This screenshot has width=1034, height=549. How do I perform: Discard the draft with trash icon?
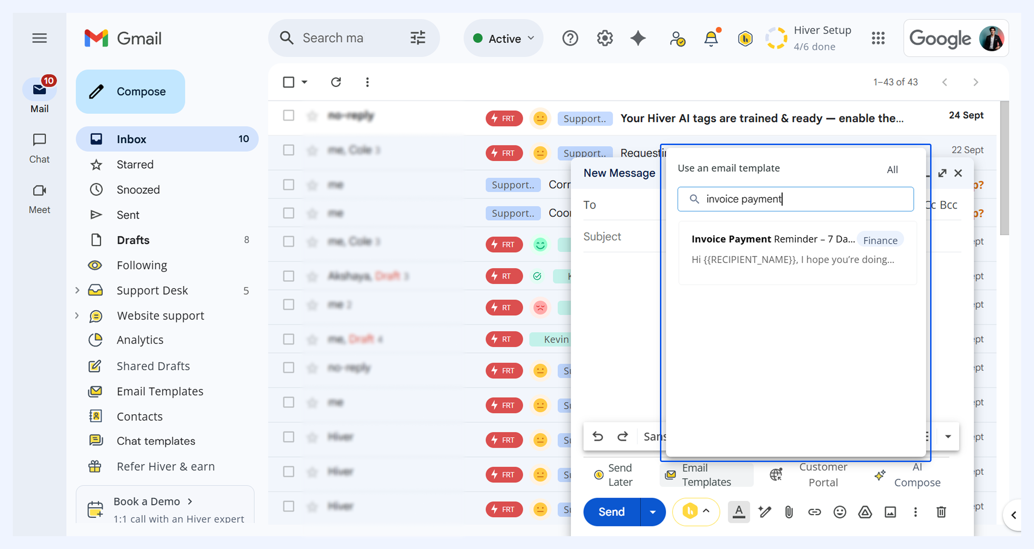click(x=941, y=512)
